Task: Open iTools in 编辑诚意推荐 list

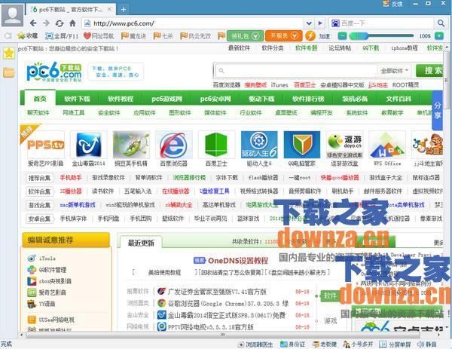Action: (47, 259)
